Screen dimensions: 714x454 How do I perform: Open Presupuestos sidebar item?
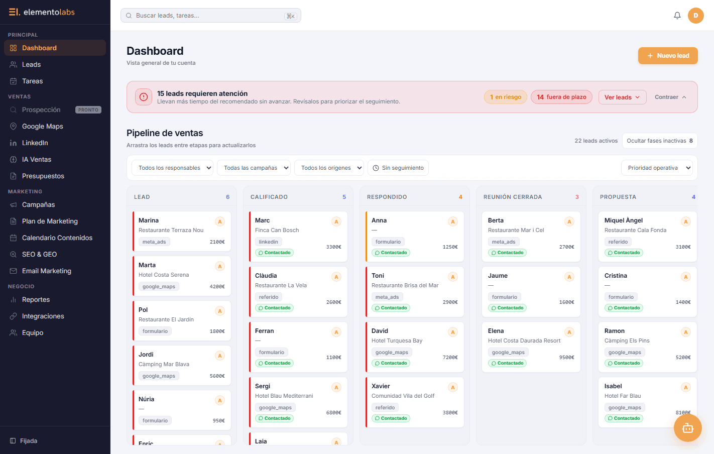tap(55, 176)
